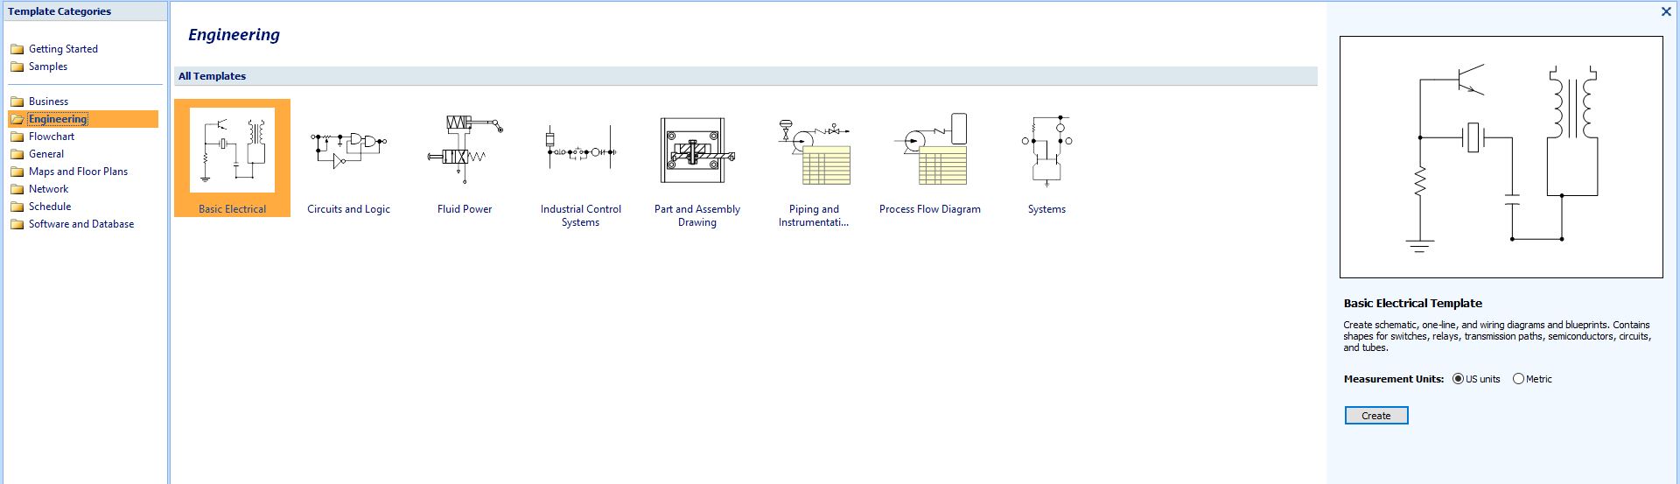Open the Software and Database category
Image resolution: width=1680 pixels, height=484 pixels.
(81, 224)
